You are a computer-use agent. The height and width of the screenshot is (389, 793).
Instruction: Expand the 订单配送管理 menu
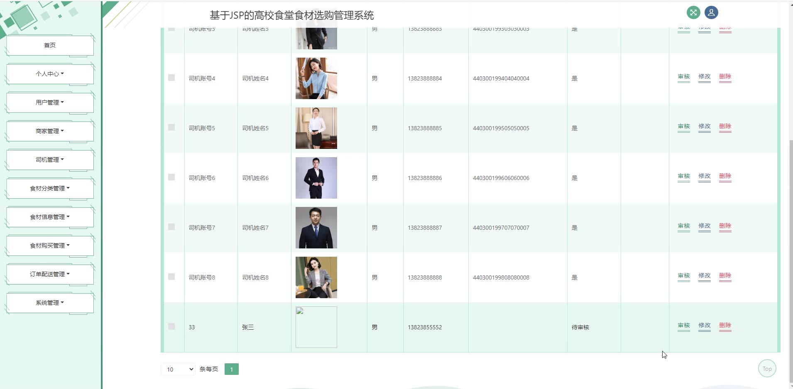coord(50,274)
